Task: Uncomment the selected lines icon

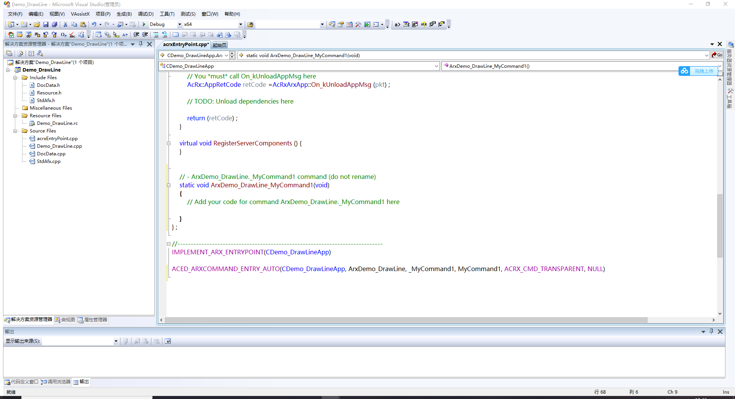Action: point(165,35)
